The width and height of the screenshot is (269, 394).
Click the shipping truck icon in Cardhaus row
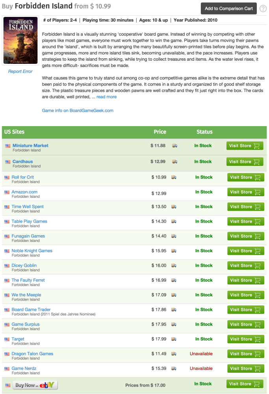(175, 162)
